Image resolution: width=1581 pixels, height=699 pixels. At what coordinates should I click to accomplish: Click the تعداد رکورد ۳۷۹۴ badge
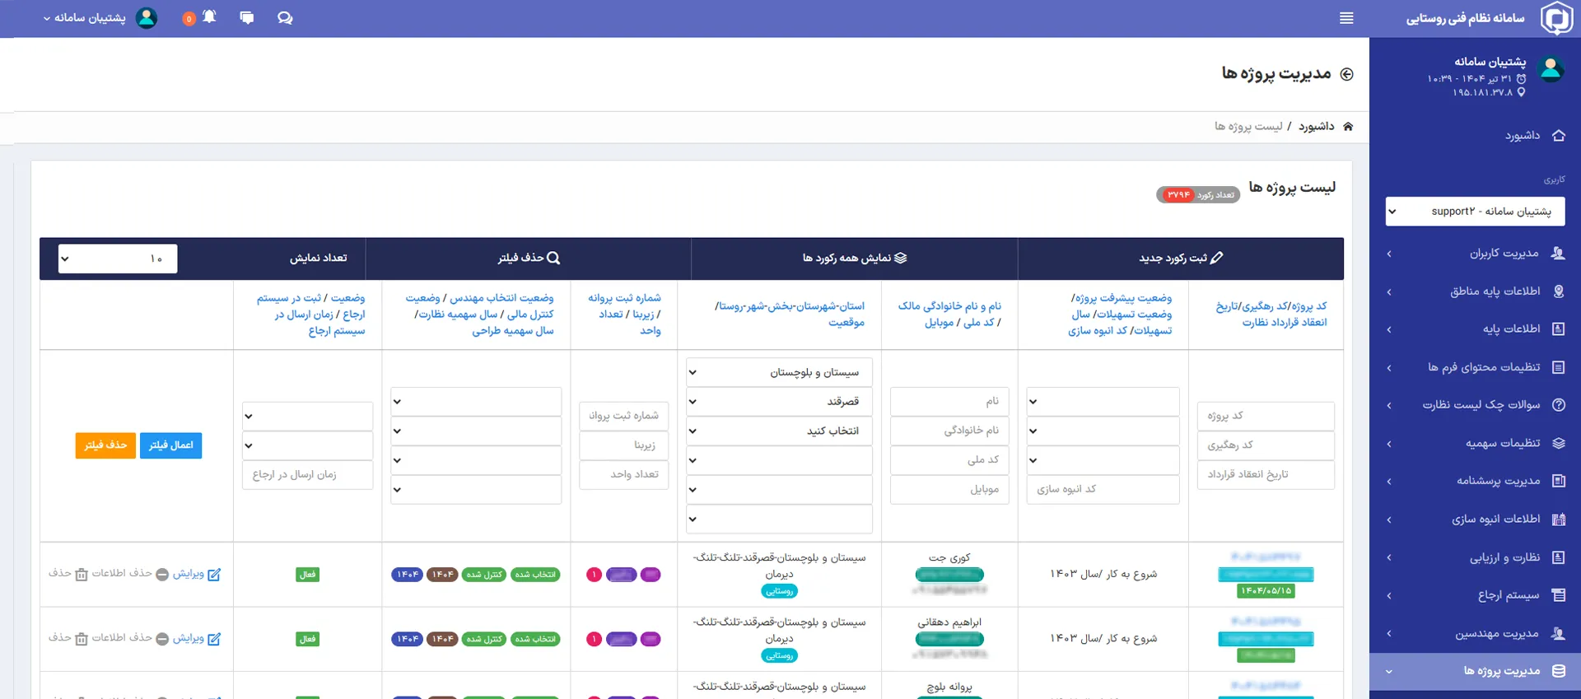(x=1198, y=195)
